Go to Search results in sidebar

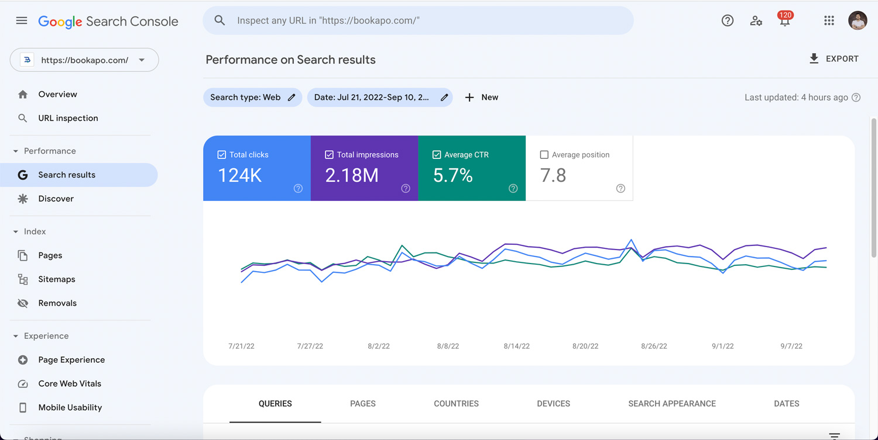click(78, 175)
